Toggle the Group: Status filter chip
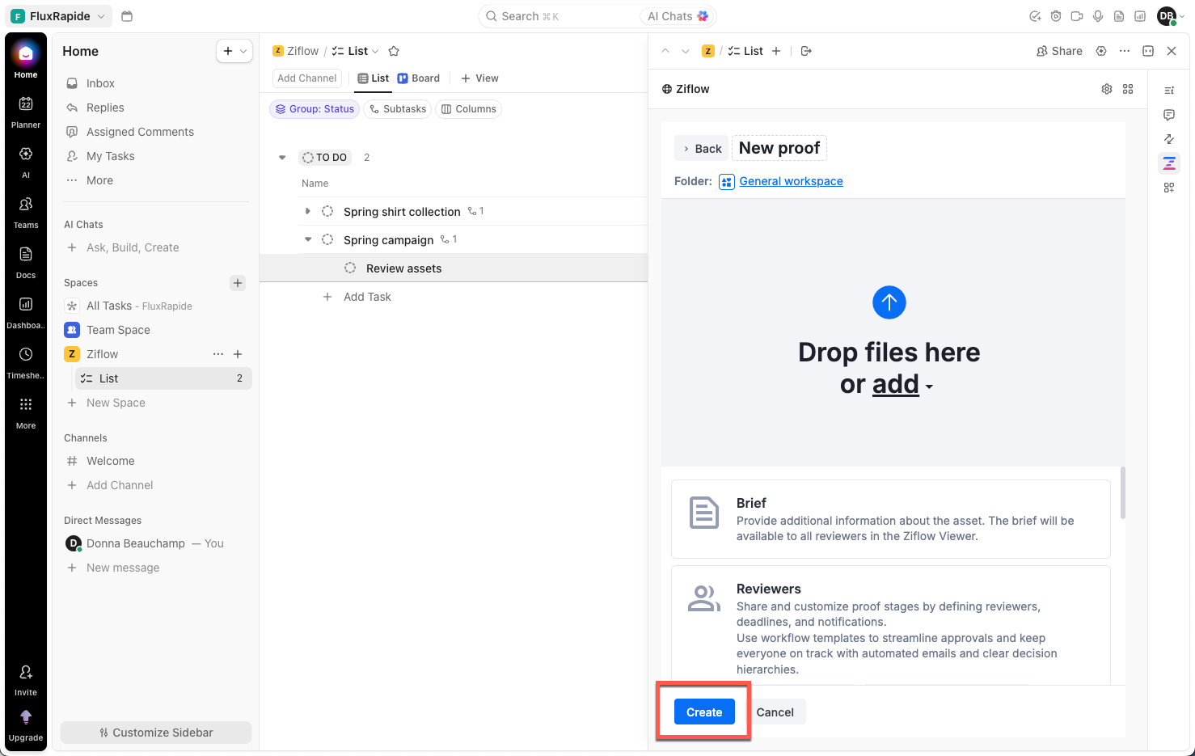Viewport: 1195px width, 756px height. click(315, 109)
